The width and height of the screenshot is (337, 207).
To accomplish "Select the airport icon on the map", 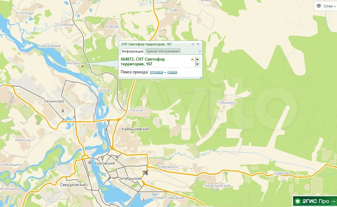I will pos(145,173).
